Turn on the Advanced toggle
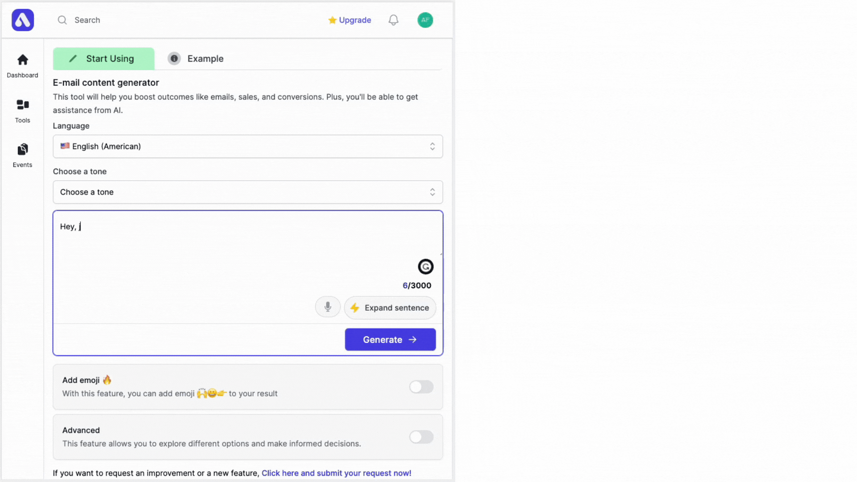 (421, 436)
